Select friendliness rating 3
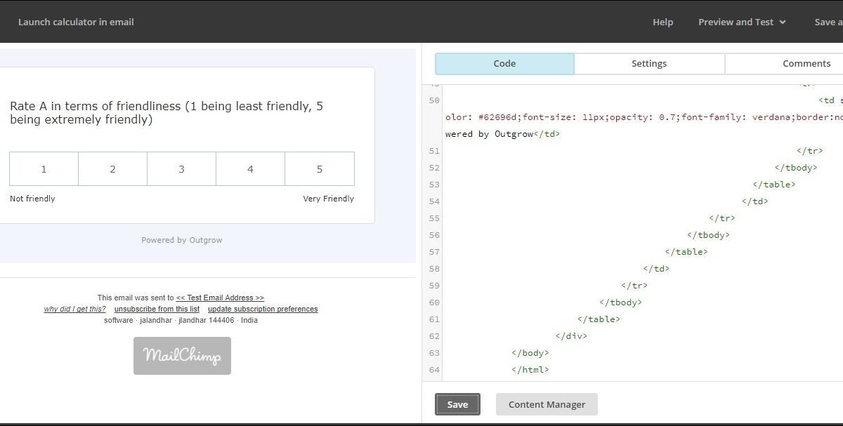The width and height of the screenshot is (843, 426). pyautogui.click(x=181, y=169)
